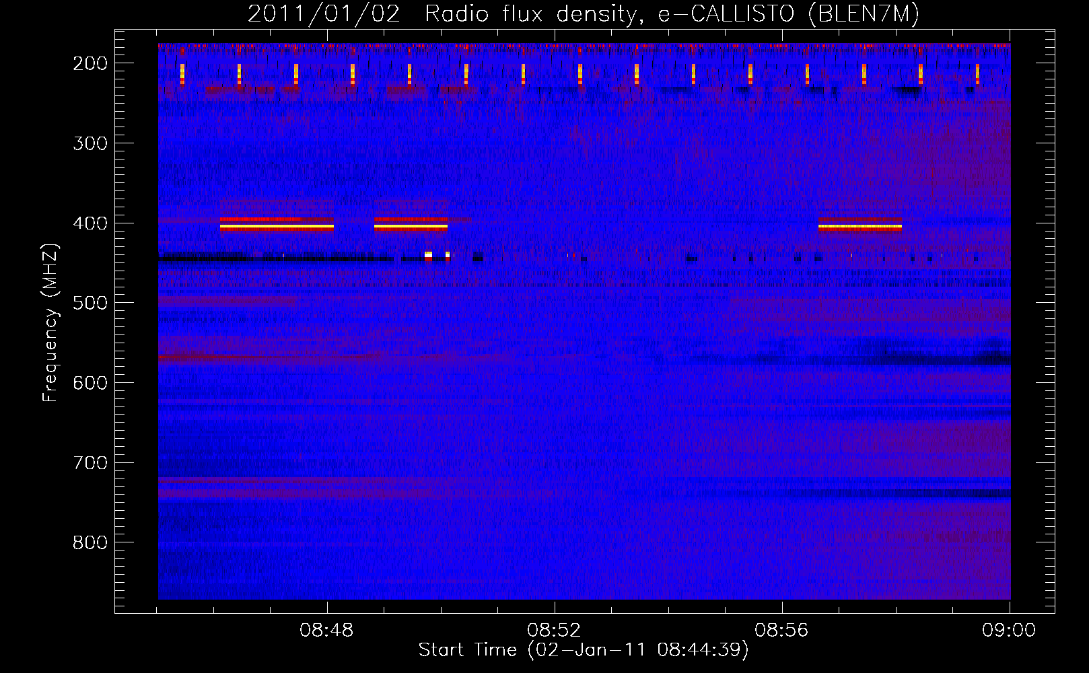
Task: Click the plot title "2011/01/02 Radio flux density, e-CALLISTO (BLEN7M)"
Action: [583, 14]
